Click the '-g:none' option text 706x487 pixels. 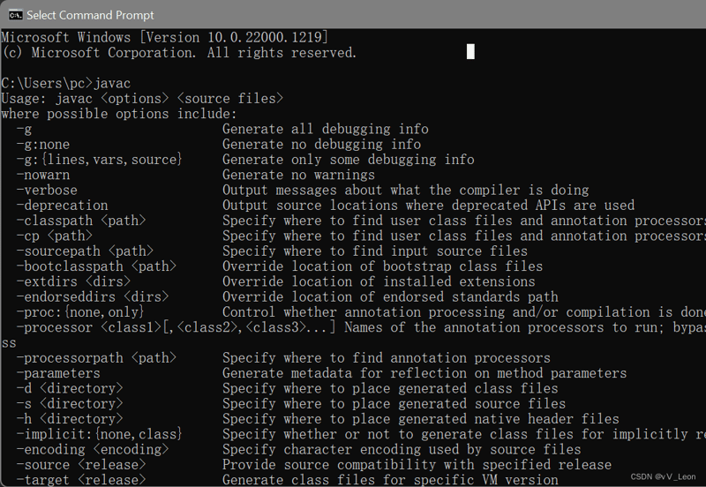pyautogui.click(x=43, y=145)
